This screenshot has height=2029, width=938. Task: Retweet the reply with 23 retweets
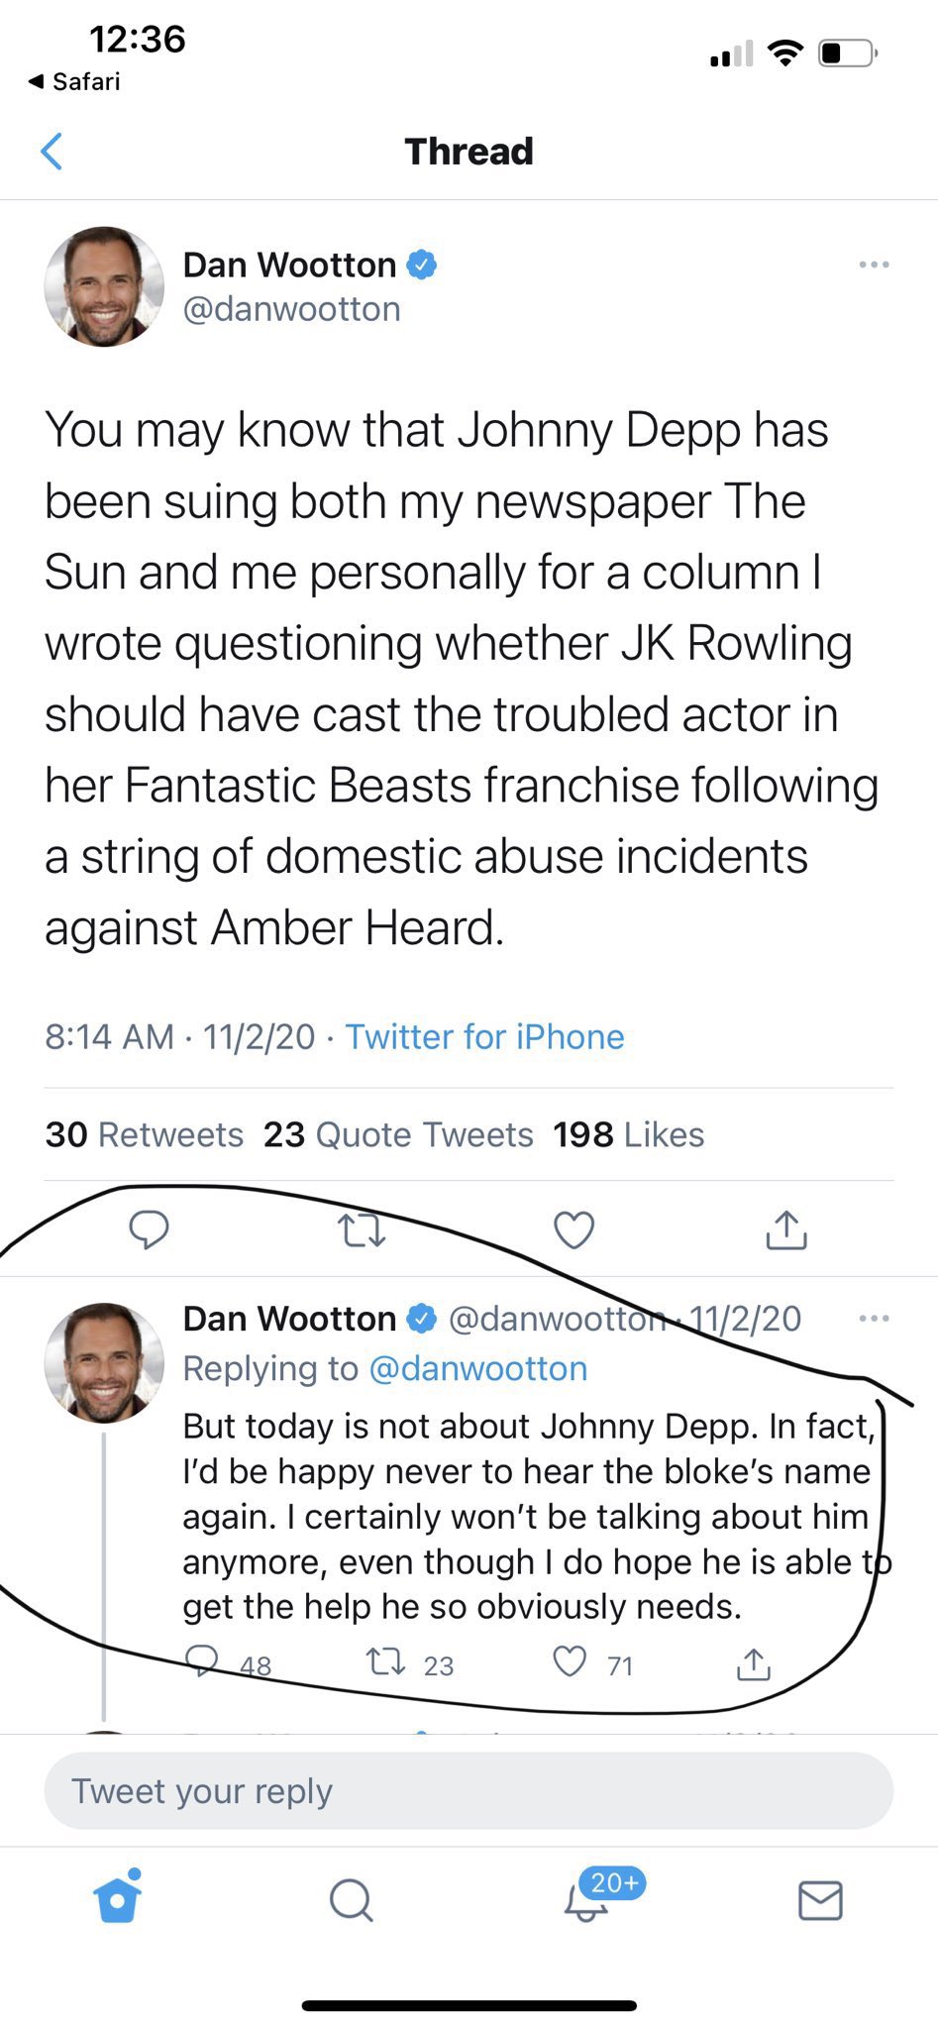386,1663
